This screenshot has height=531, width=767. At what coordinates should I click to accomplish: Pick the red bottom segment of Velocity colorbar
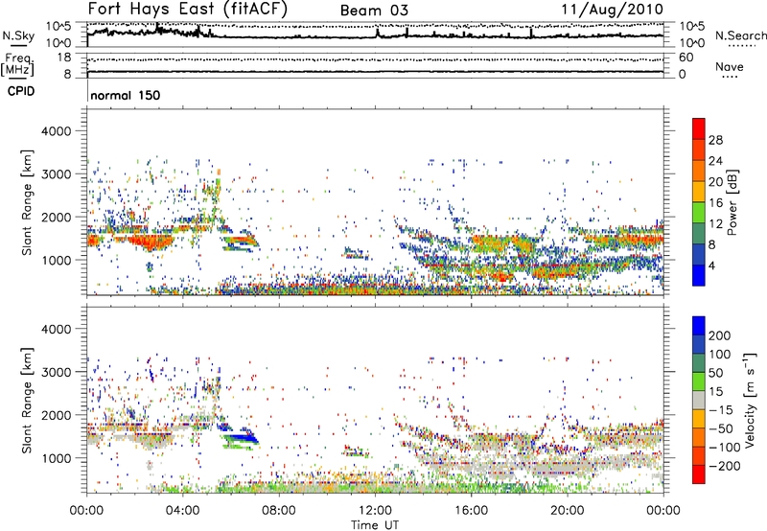click(x=699, y=474)
